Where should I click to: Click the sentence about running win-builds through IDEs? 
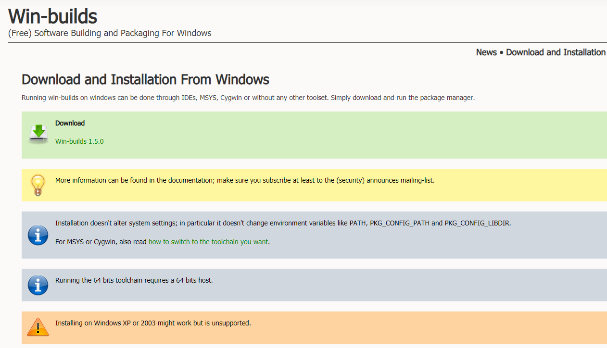click(248, 98)
